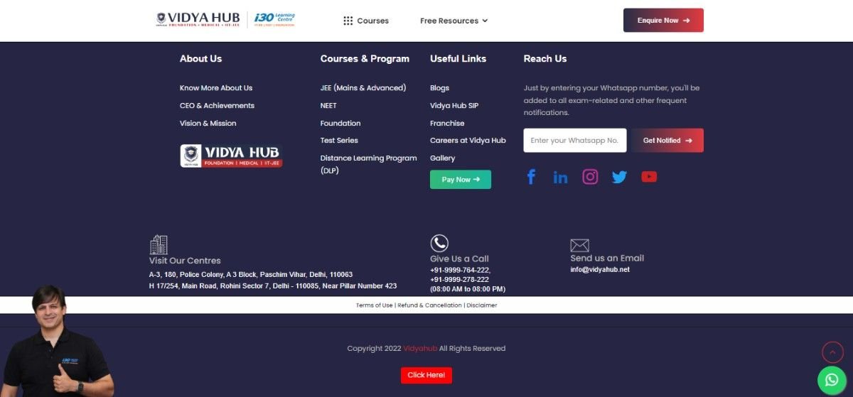Click the Vidya Hub header logo

(x=198, y=20)
